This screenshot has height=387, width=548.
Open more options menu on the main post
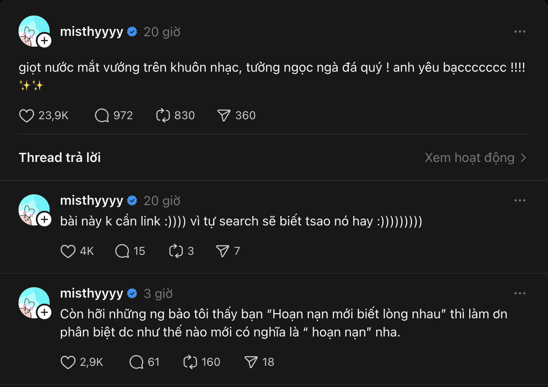[520, 32]
